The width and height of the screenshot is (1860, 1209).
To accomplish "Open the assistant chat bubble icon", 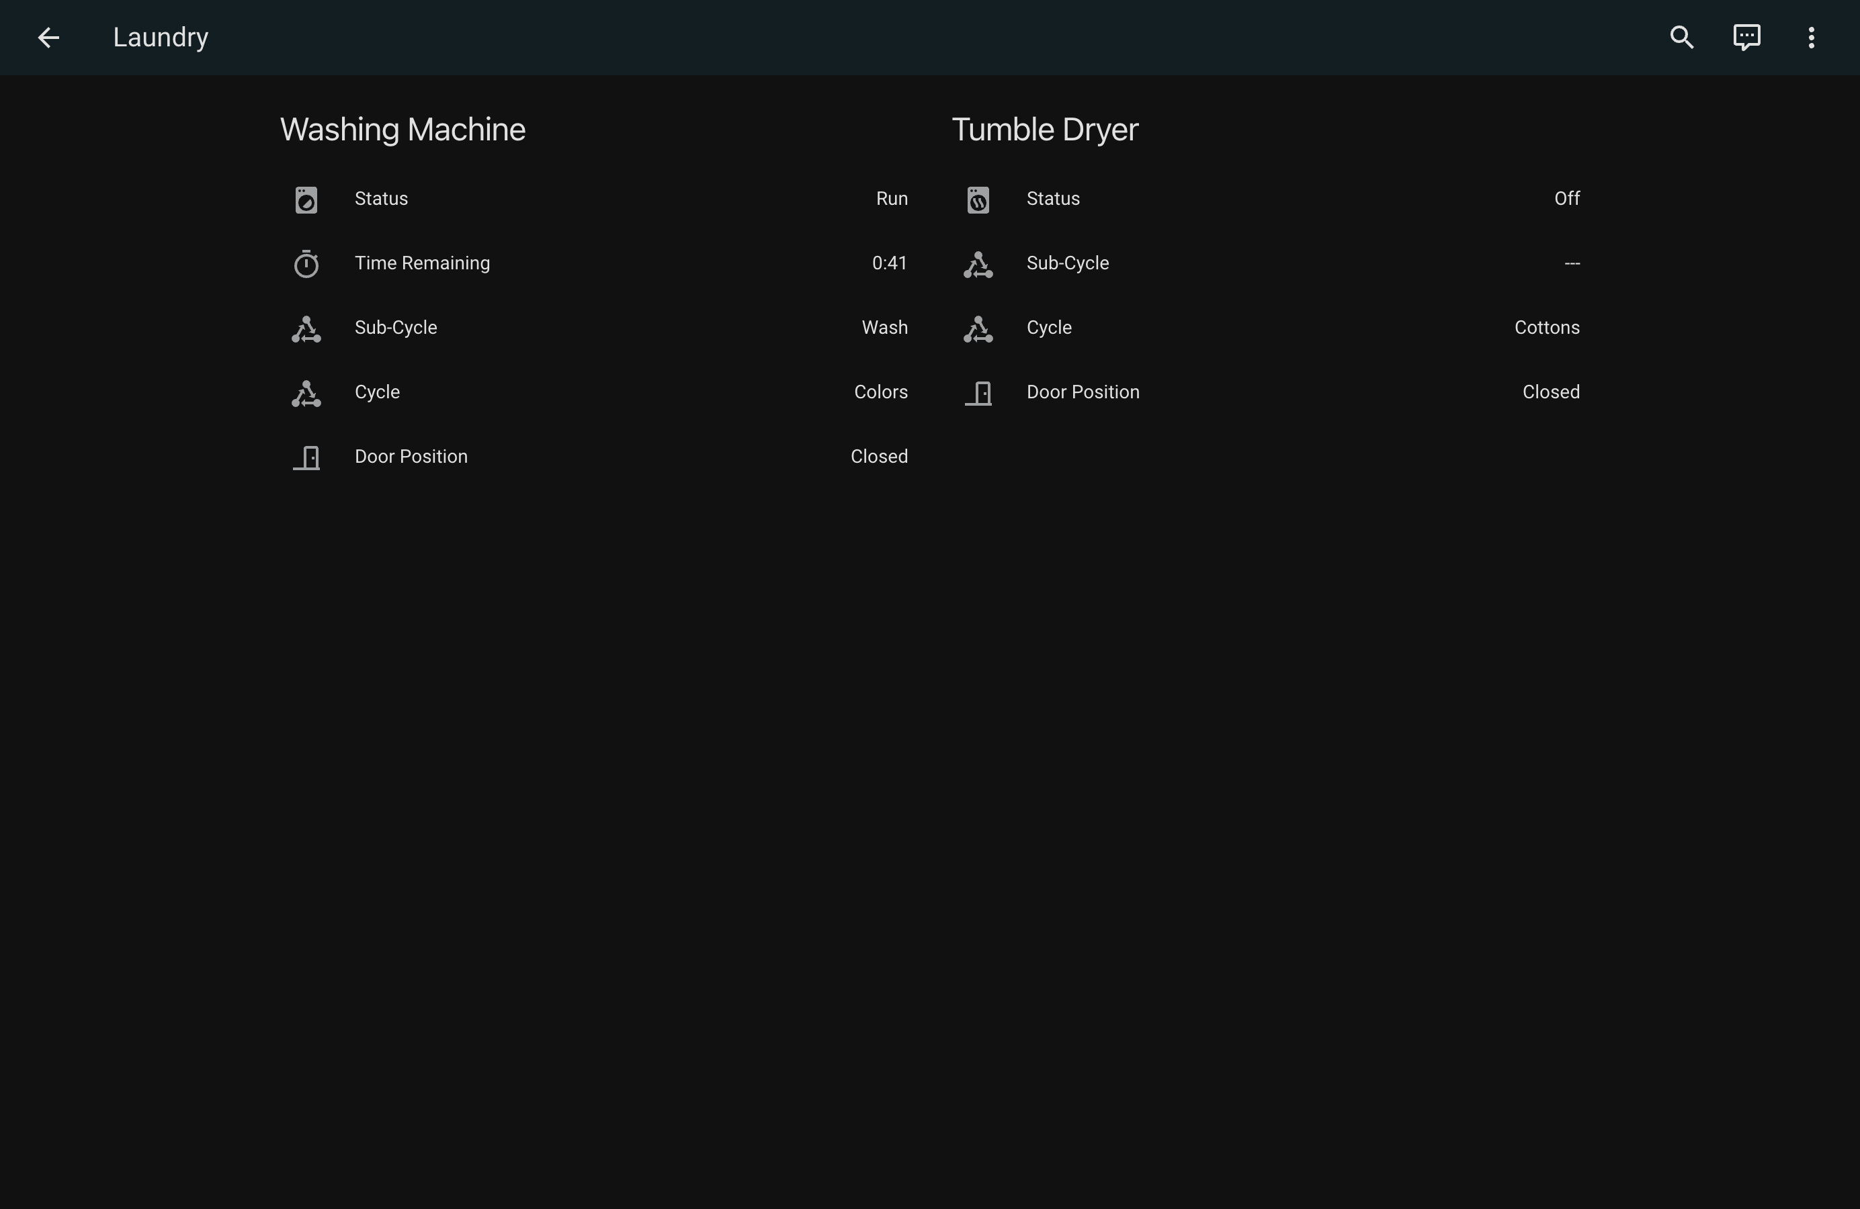I will (1746, 38).
